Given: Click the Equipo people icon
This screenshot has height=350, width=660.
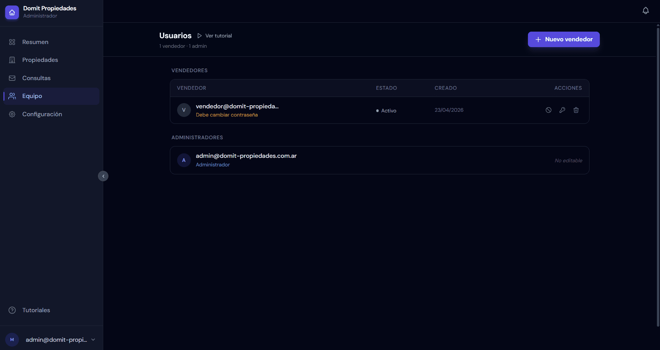Looking at the screenshot, I should pyautogui.click(x=12, y=96).
